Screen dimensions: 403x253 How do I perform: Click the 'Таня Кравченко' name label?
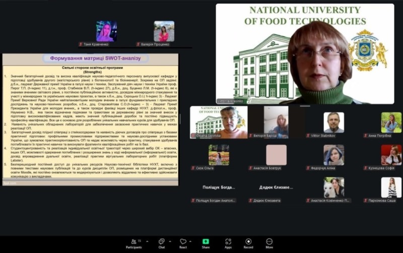click(x=96, y=44)
